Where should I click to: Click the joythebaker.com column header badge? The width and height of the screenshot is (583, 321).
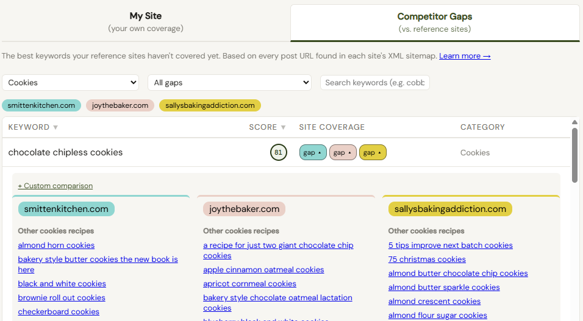tap(245, 209)
